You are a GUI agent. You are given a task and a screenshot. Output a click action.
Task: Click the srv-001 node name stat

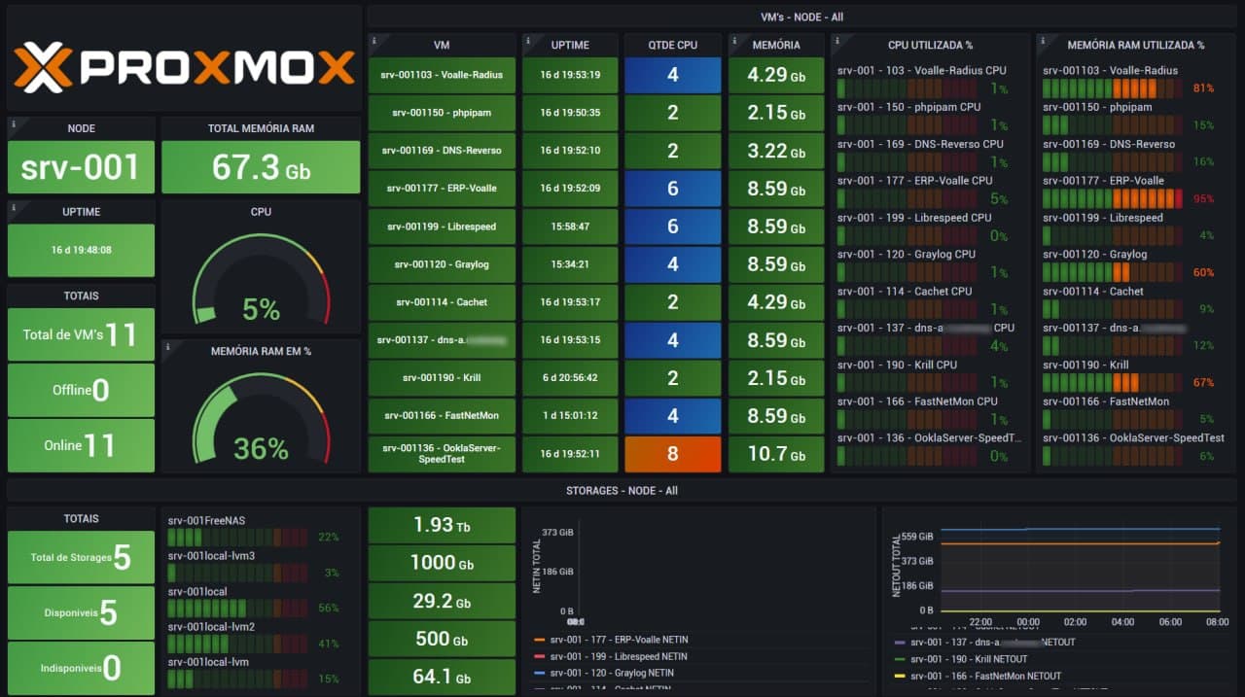coord(82,167)
